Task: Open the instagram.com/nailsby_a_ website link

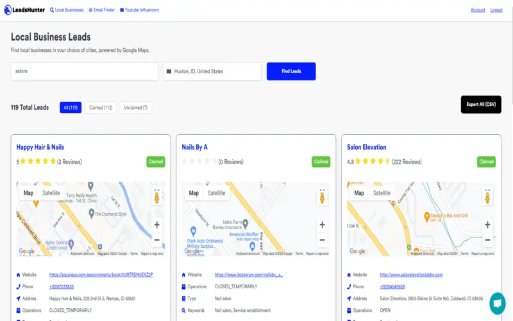Action: 248,275
